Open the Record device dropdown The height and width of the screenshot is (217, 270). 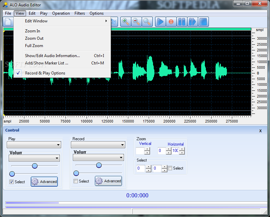[x=98, y=145]
